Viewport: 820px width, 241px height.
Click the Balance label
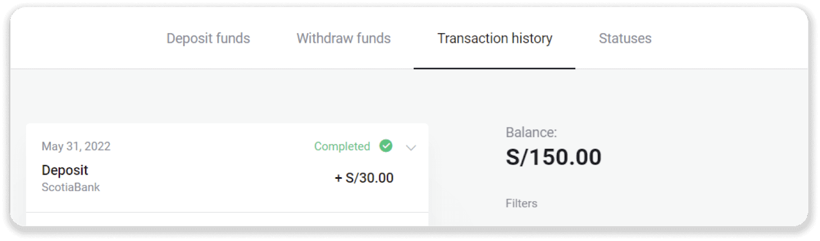[x=531, y=133]
